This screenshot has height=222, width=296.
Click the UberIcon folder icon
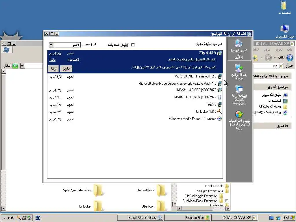tap(161, 206)
